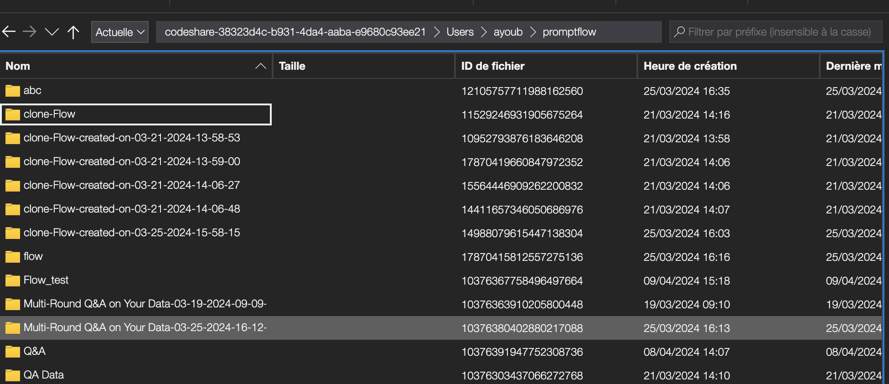Click creation time 25/03/2024 16:16
The width and height of the screenshot is (889, 384).
(x=687, y=257)
